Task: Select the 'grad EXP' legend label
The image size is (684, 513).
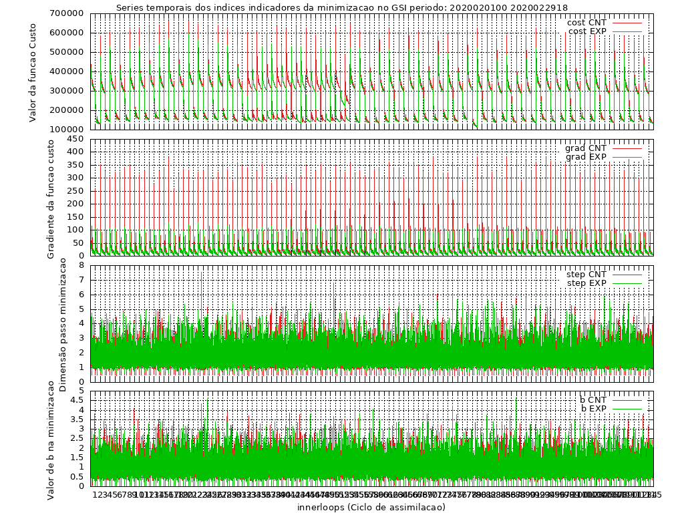Action: (586, 156)
